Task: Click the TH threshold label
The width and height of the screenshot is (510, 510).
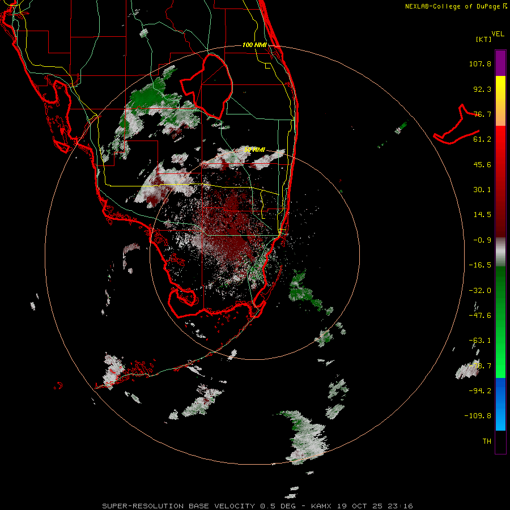Action: point(487,441)
